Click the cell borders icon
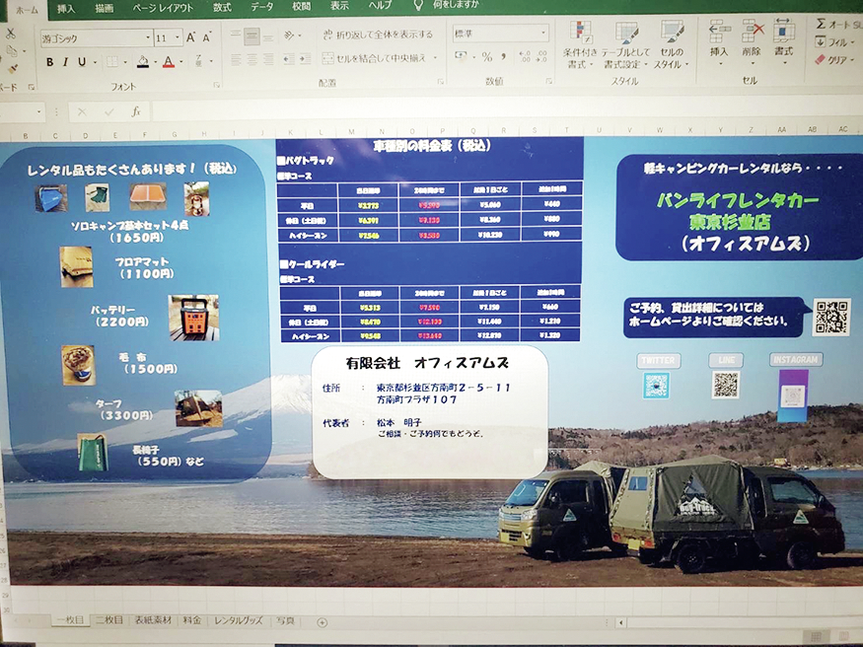Screen dimensions: 863x647 pyautogui.click(x=111, y=61)
